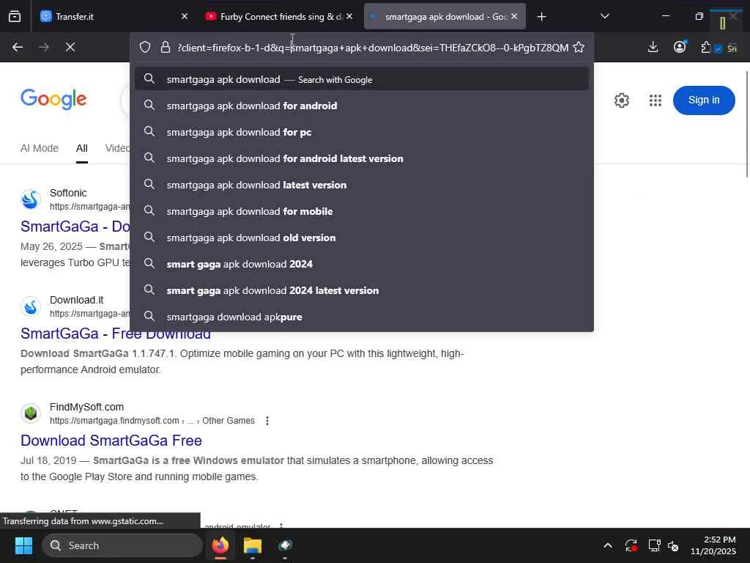
Task: Click the muted volume tray icon
Action: [x=673, y=545]
